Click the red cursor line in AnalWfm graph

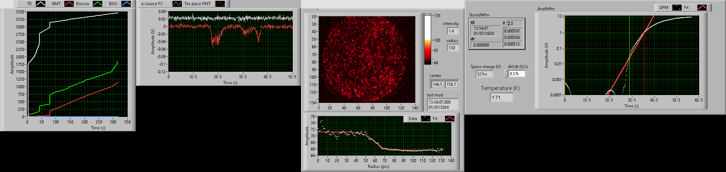pos(644,68)
